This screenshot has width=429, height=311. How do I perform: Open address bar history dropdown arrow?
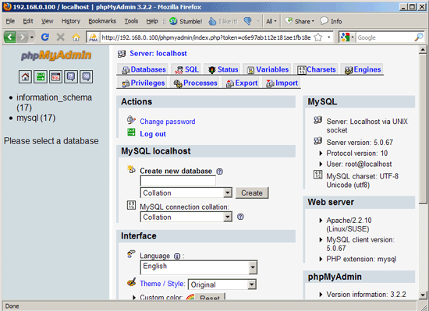coord(328,37)
